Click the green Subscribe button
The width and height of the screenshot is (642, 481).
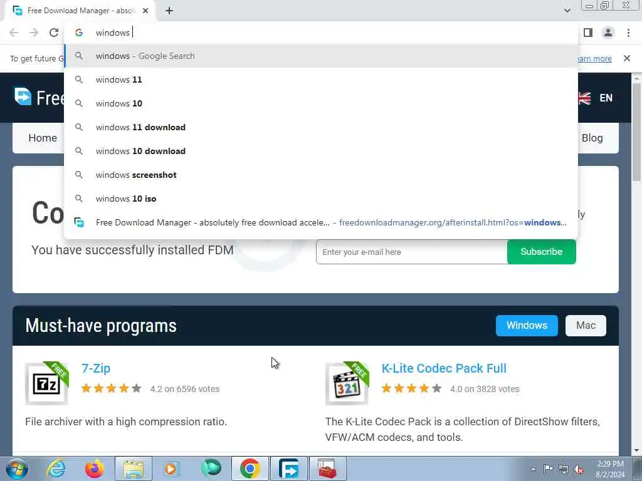pyautogui.click(x=541, y=252)
